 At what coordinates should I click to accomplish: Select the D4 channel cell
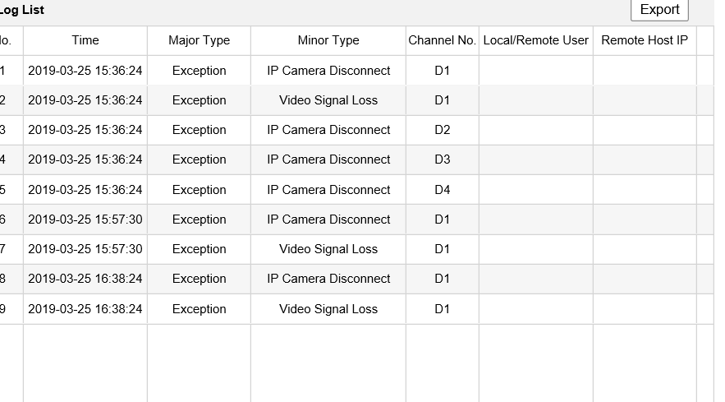click(443, 190)
